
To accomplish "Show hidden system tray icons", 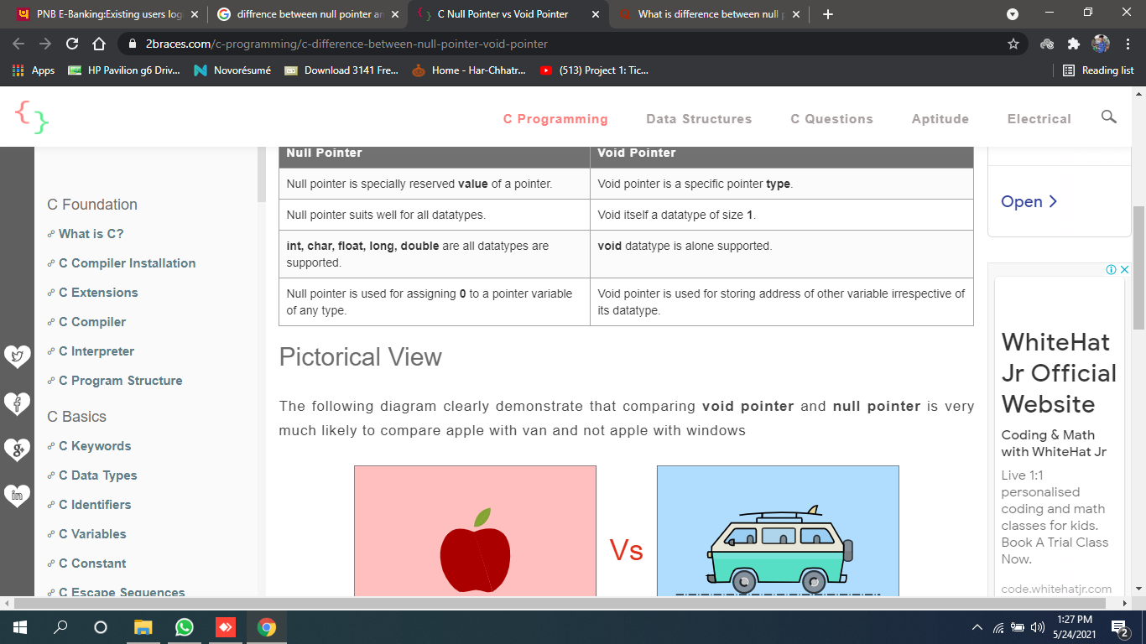I will click(977, 627).
